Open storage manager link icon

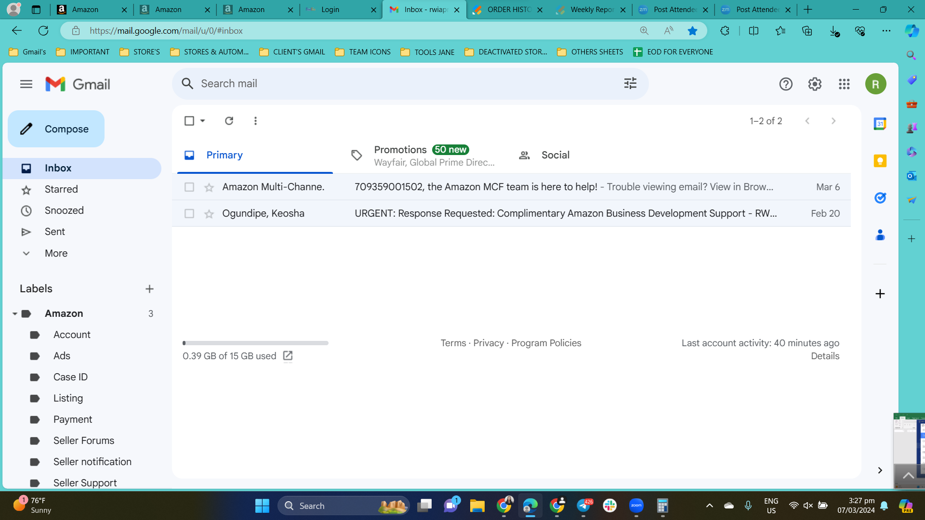point(288,356)
